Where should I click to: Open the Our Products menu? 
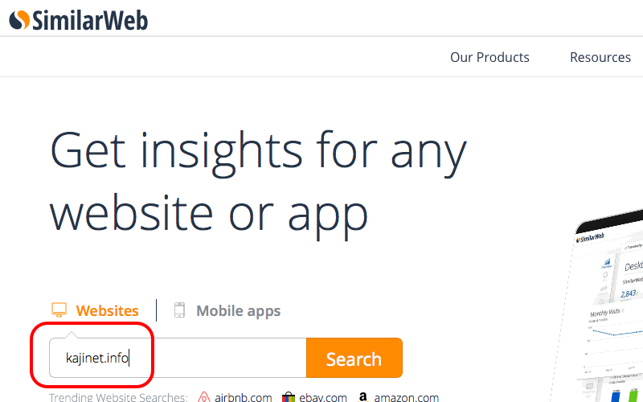tap(489, 57)
